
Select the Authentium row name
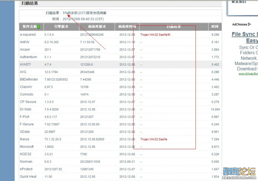(28, 57)
